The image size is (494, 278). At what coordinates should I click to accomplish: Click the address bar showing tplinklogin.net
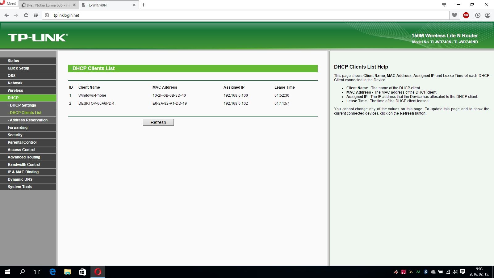(x=245, y=15)
